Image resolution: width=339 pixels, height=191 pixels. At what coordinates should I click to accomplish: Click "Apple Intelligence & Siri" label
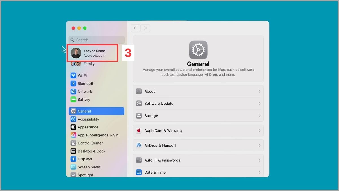coord(98,135)
